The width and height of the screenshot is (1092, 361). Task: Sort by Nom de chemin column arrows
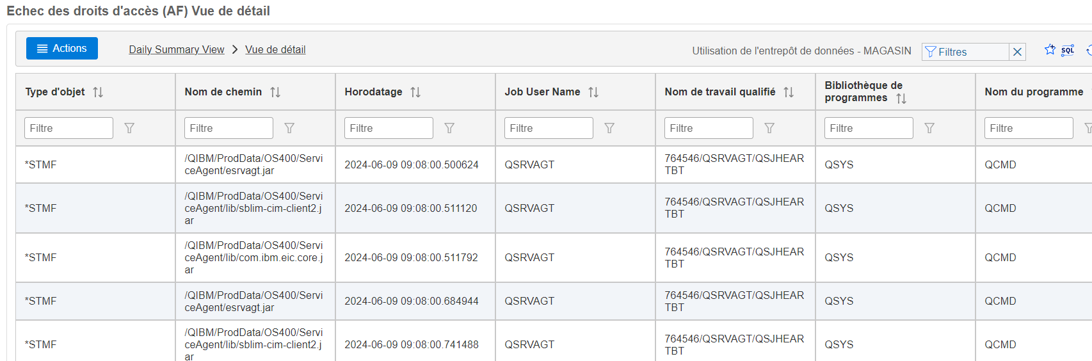click(x=275, y=92)
